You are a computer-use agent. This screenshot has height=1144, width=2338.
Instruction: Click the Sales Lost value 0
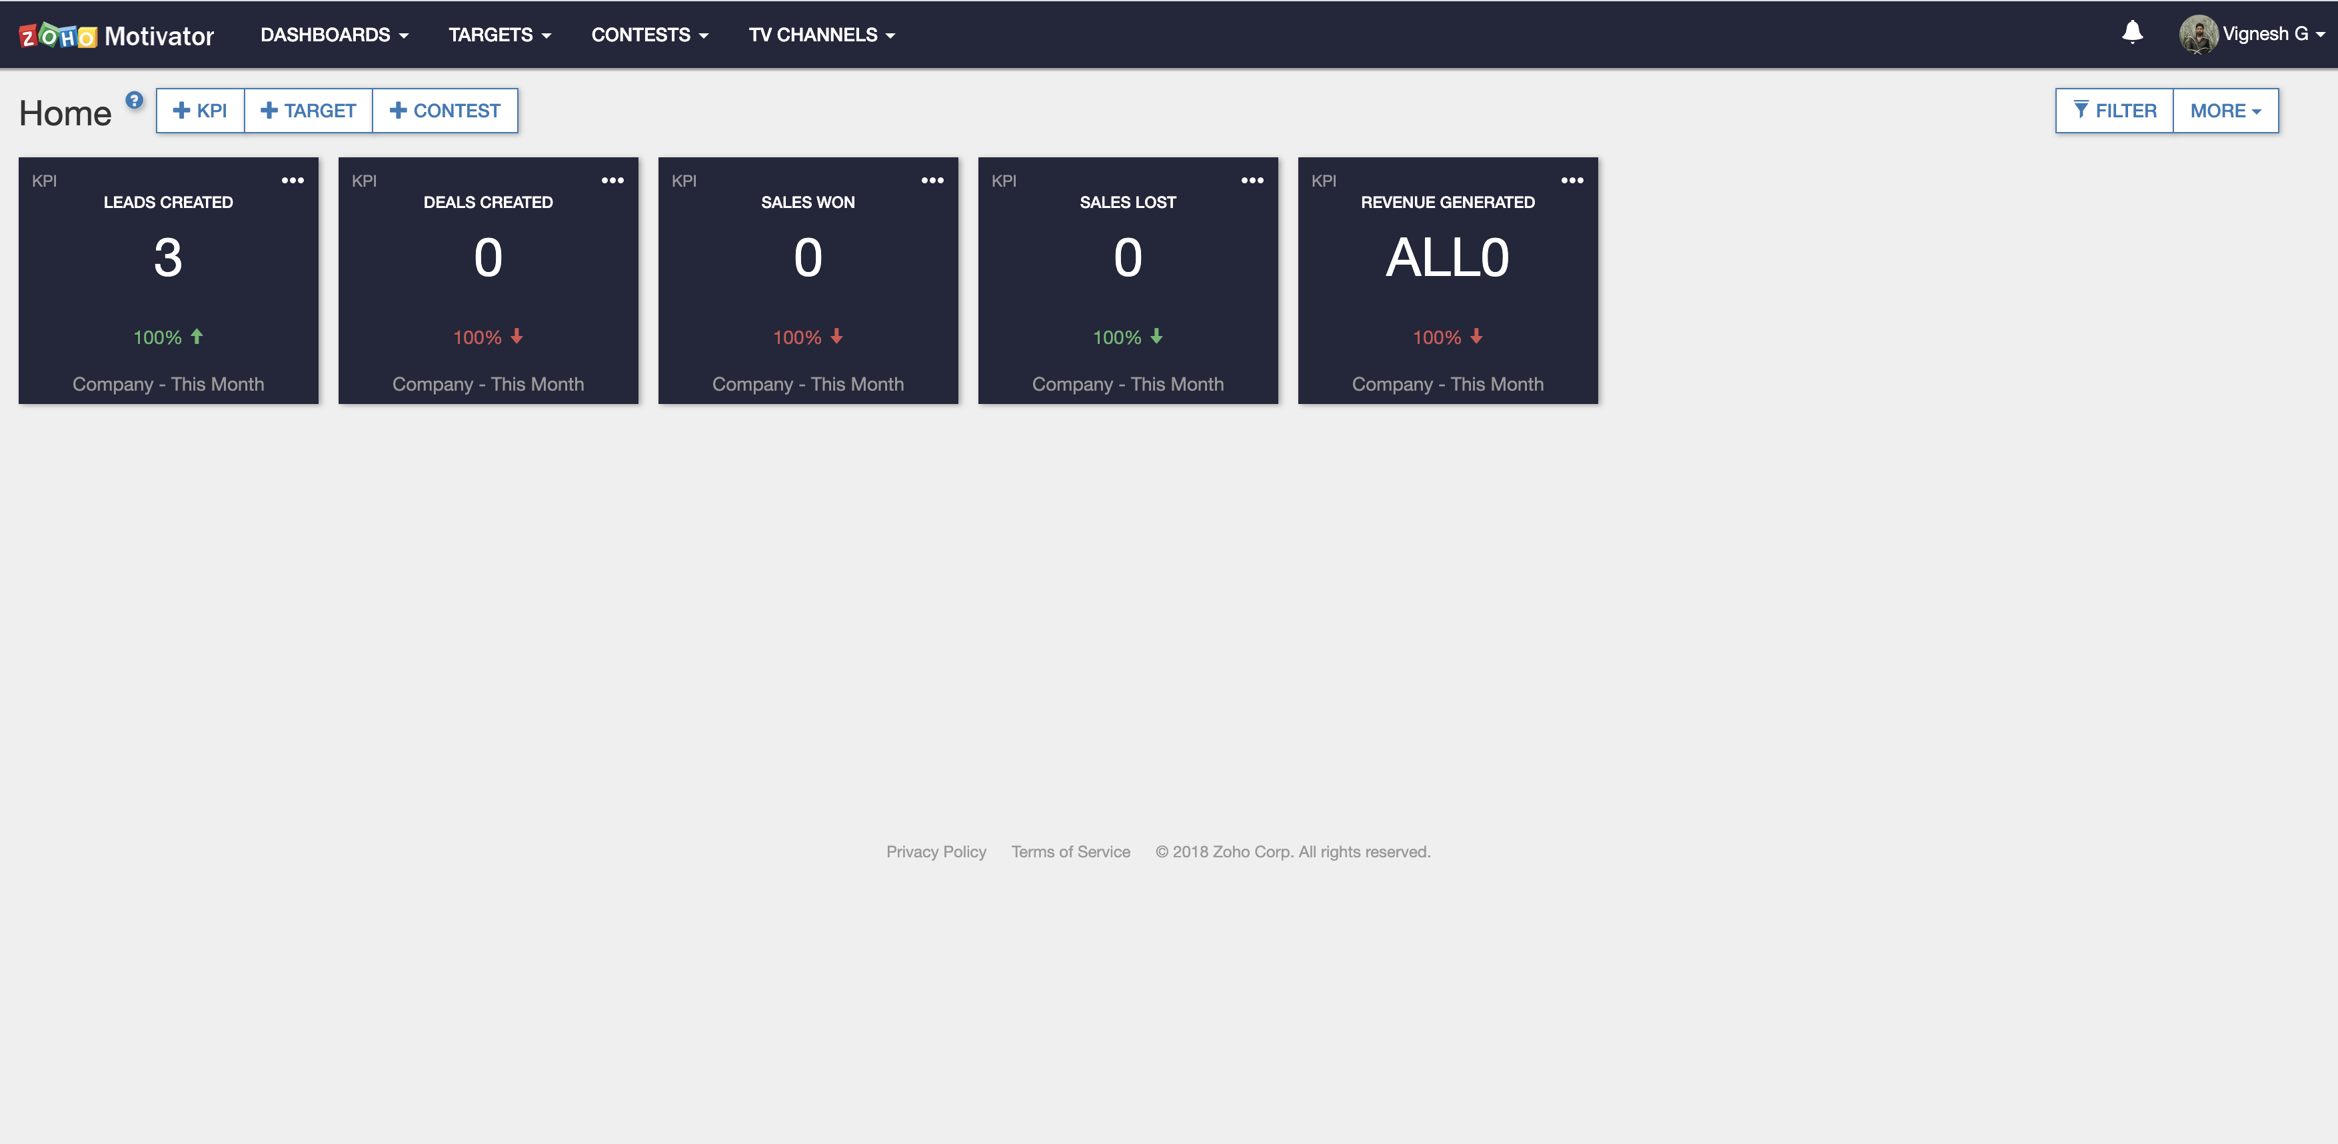click(x=1127, y=257)
